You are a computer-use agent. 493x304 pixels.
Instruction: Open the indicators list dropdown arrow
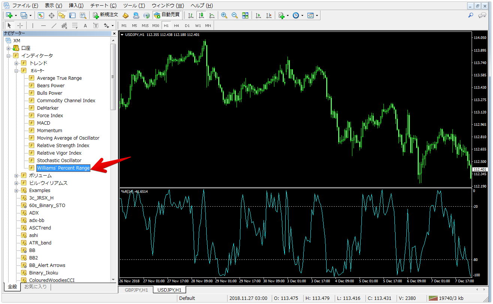click(288, 15)
